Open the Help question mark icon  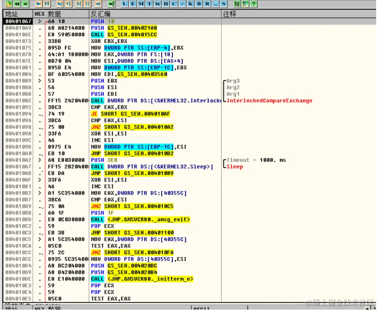(x=254, y=3)
